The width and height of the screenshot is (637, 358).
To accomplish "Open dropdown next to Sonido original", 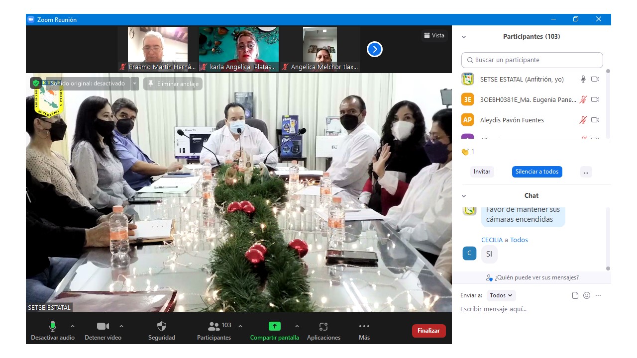I will (134, 84).
